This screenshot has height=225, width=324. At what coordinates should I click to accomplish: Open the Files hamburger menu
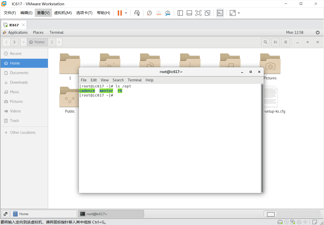click(x=286, y=42)
